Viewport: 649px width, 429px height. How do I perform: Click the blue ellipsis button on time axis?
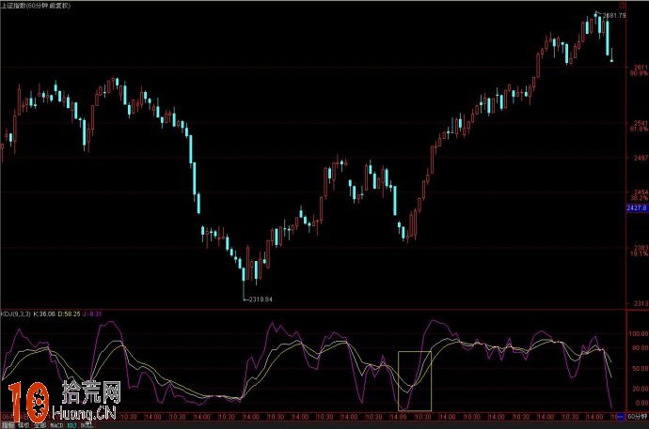click(621, 417)
